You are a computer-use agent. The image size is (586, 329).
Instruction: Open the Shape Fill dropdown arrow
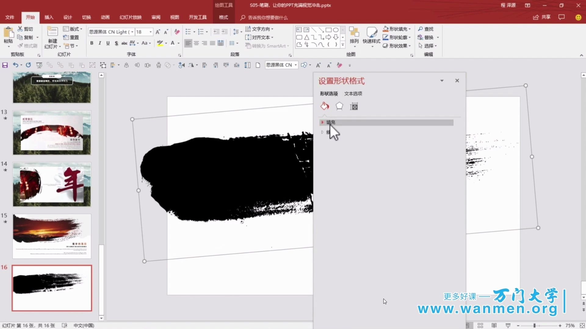click(x=410, y=29)
